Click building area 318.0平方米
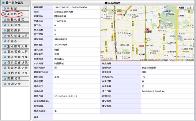196x121 pixels. 61,39
